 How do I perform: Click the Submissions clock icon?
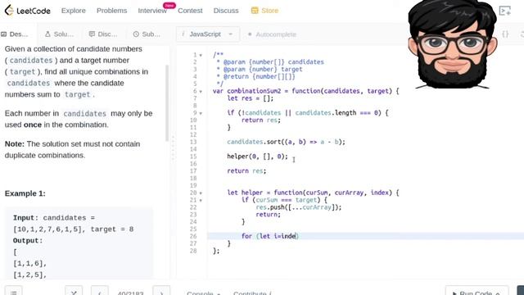[136, 34]
